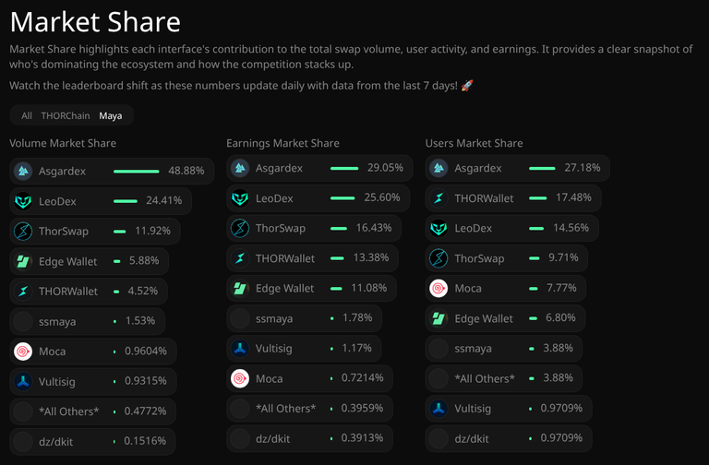Click Edge Wallet icon in Volume list
Screen dimensions: 709x465
(x=23, y=261)
